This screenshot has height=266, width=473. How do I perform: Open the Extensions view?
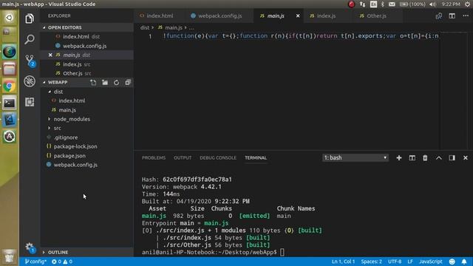coord(30,102)
